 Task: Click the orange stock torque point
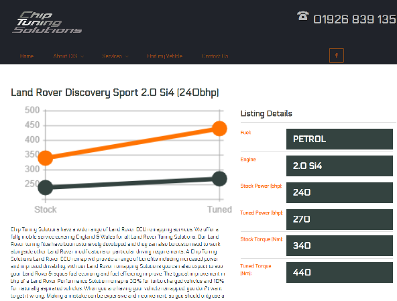coord(46,158)
